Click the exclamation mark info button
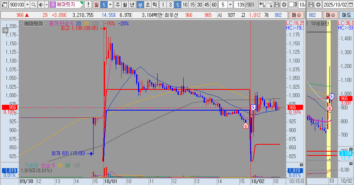Screen dimensions: 354x185 click(x=88, y=5)
